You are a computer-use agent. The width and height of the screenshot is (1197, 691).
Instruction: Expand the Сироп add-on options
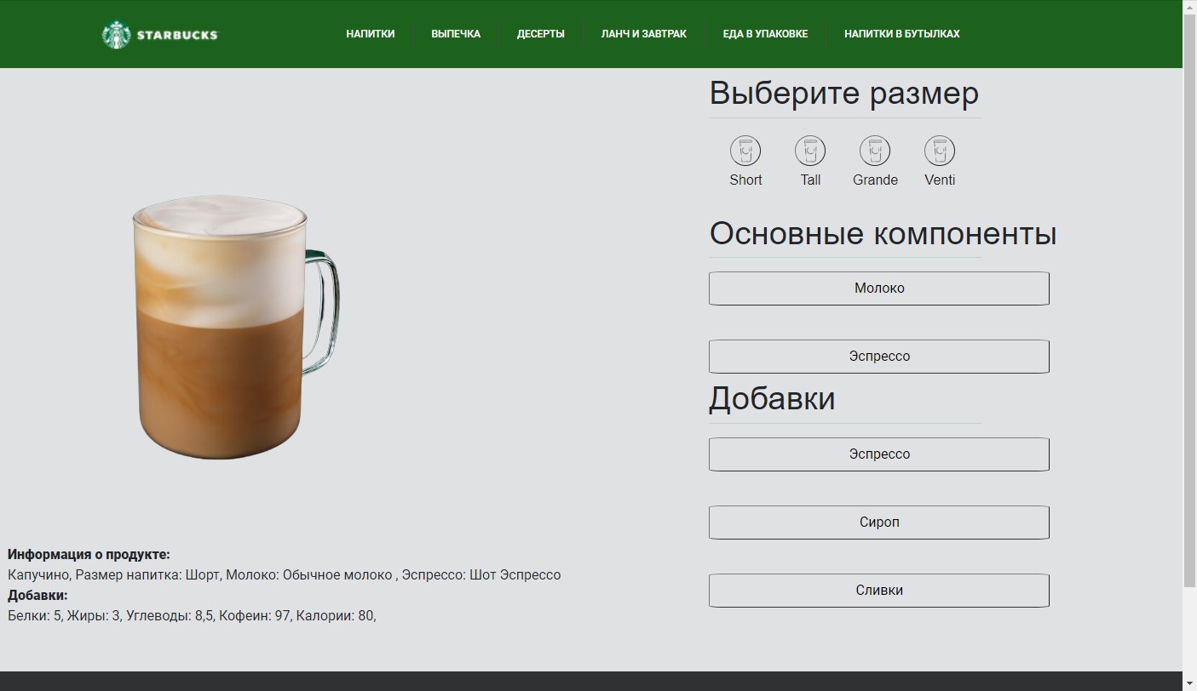coord(879,523)
